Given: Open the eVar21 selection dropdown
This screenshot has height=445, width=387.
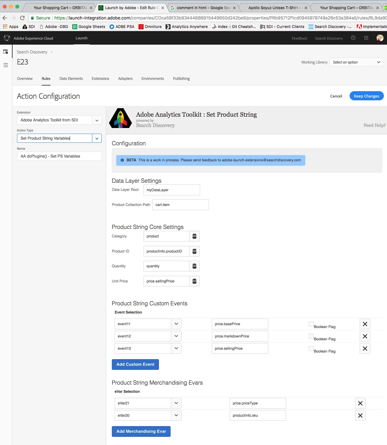Looking at the screenshot, I should tap(176, 403).
